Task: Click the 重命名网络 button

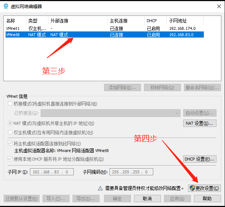Action: pos(202,87)
